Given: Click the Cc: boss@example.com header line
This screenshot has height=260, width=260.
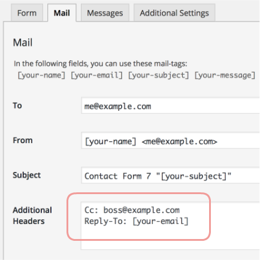Looking at the screenshot, I should (x=132, y=210).
